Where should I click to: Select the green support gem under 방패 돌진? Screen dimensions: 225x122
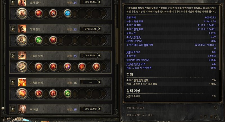39,40
